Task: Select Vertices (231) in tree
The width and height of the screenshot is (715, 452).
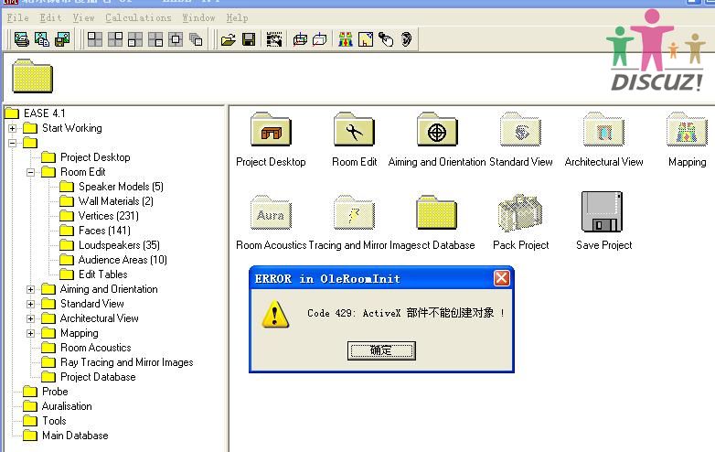Action: click(109, 216)
